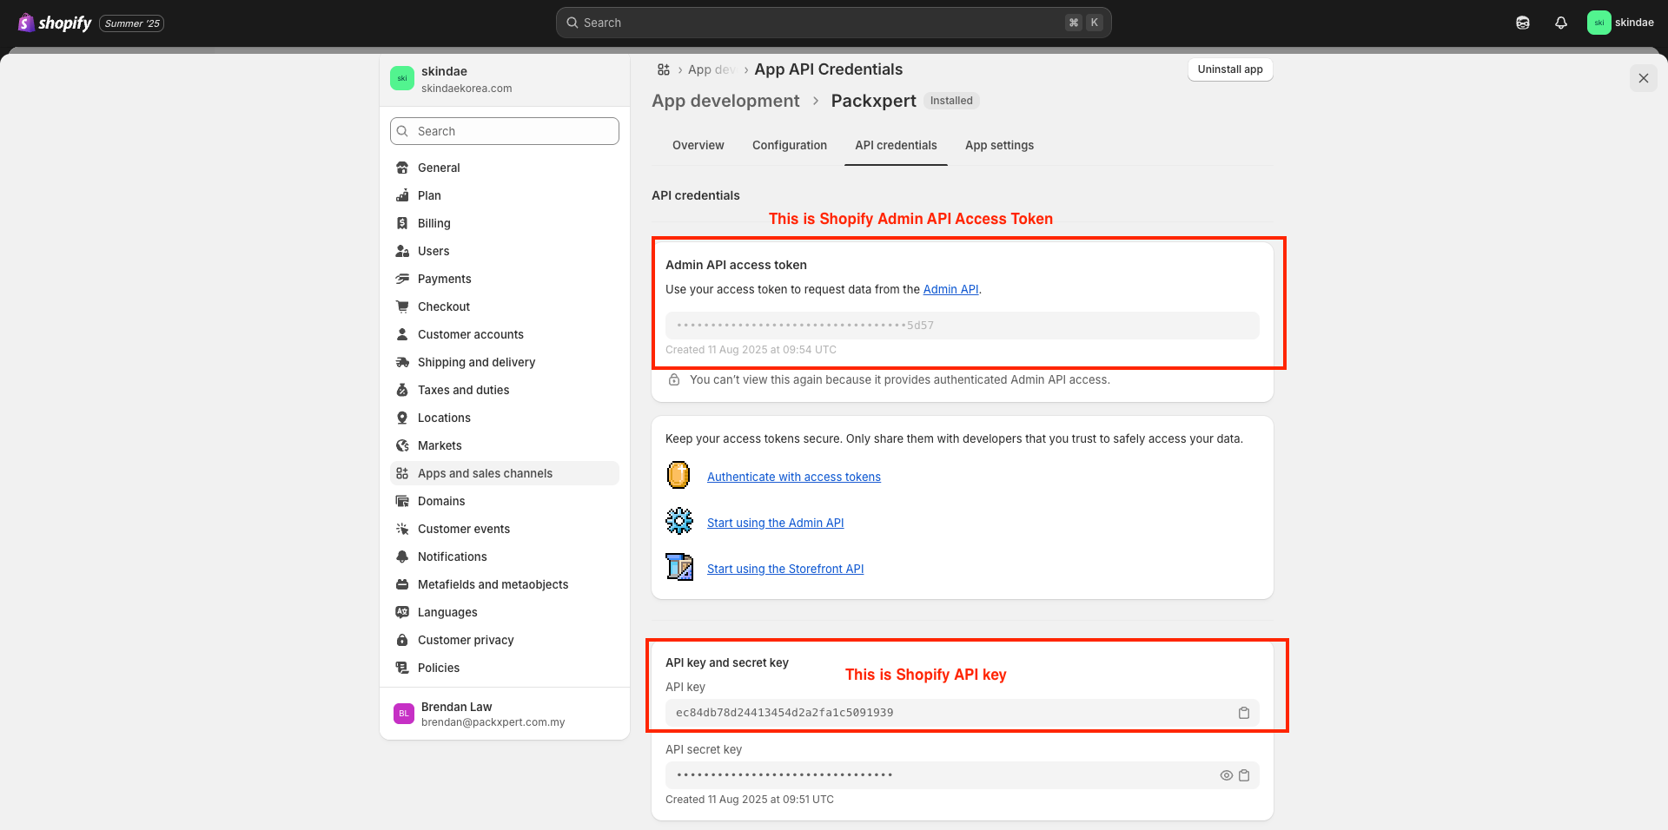Click the breadcrumb apps grid icon

pos(664,69)
